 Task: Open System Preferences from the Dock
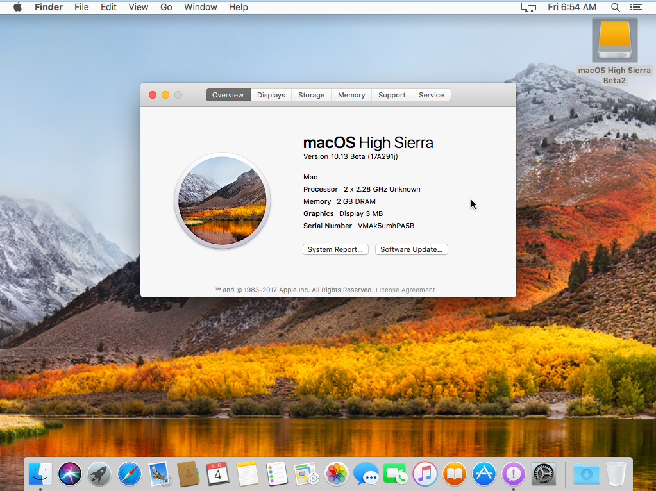[x=543, y=474]
